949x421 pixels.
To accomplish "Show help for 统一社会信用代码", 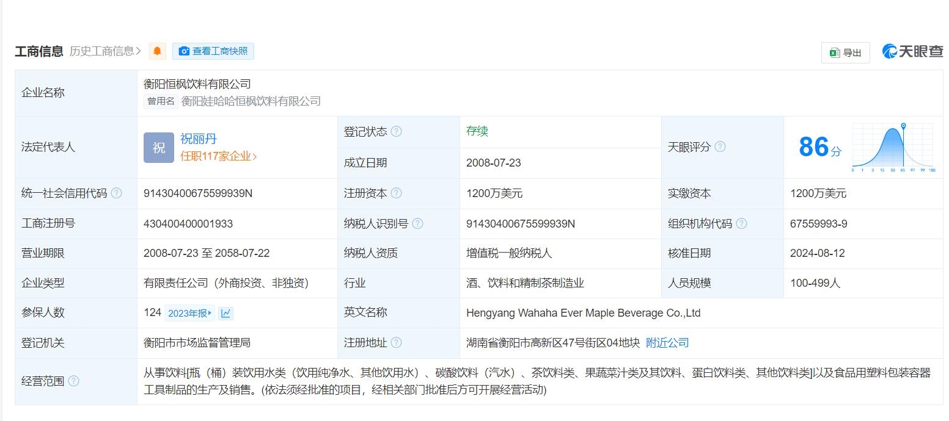I will (116, 193).
